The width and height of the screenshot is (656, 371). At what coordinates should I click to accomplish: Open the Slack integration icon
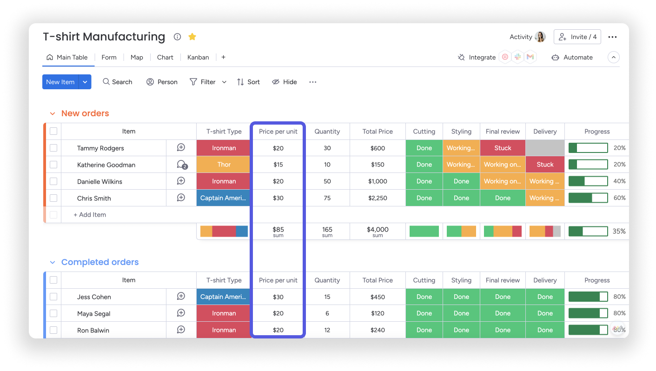pos(517,57)
